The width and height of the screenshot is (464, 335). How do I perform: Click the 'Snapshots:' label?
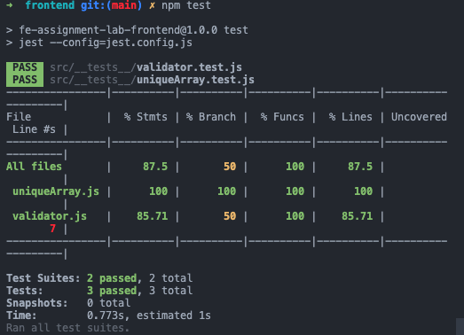pyautogui.click(x=37, y=303)
